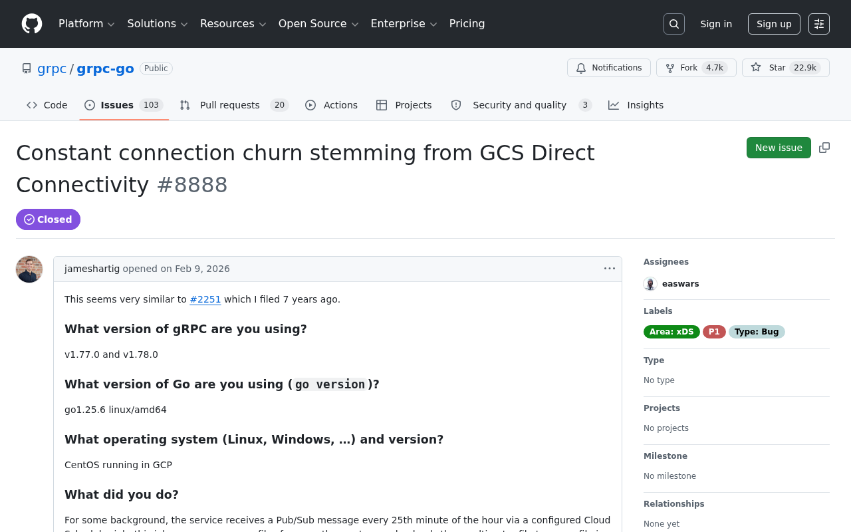
Task: Click the fork count 4.7k
Action: [x=715, y=68]
